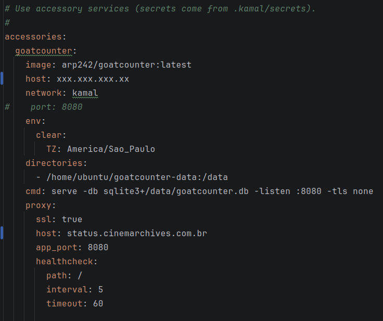Click the "healthcheck:" key

coord(67,261)
